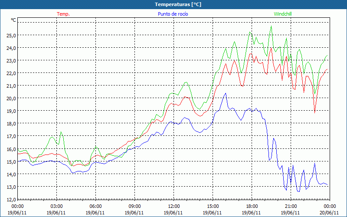
Task: Select the blue 'Punto de rocío' legend label
Action: coord(173,14)
